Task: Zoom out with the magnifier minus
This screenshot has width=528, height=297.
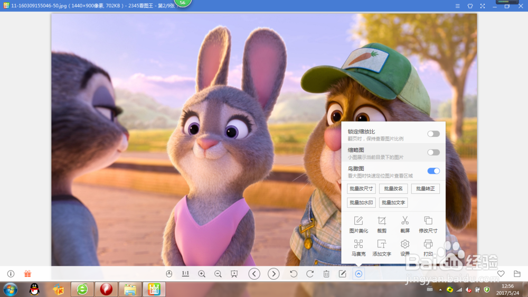Action: [218, 274]
